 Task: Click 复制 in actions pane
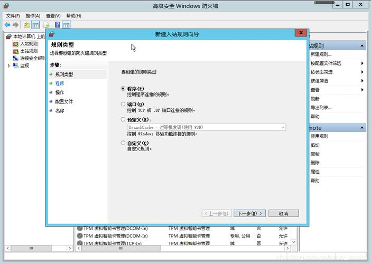315,154
